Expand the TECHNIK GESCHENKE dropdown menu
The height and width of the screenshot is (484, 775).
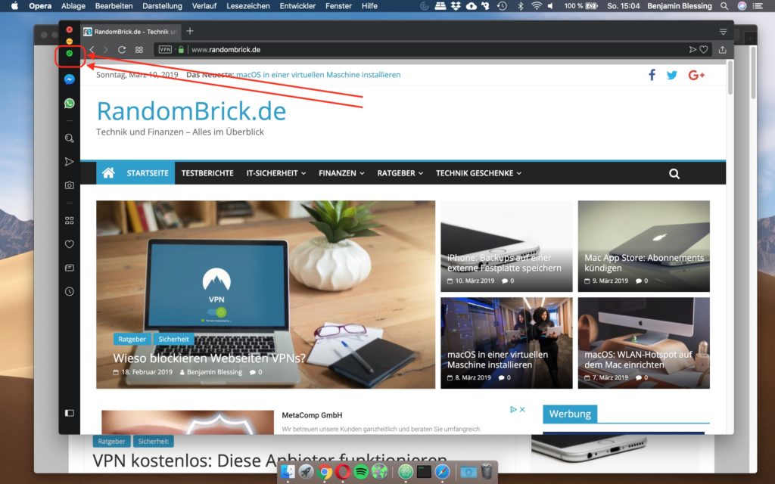[478, 173]
